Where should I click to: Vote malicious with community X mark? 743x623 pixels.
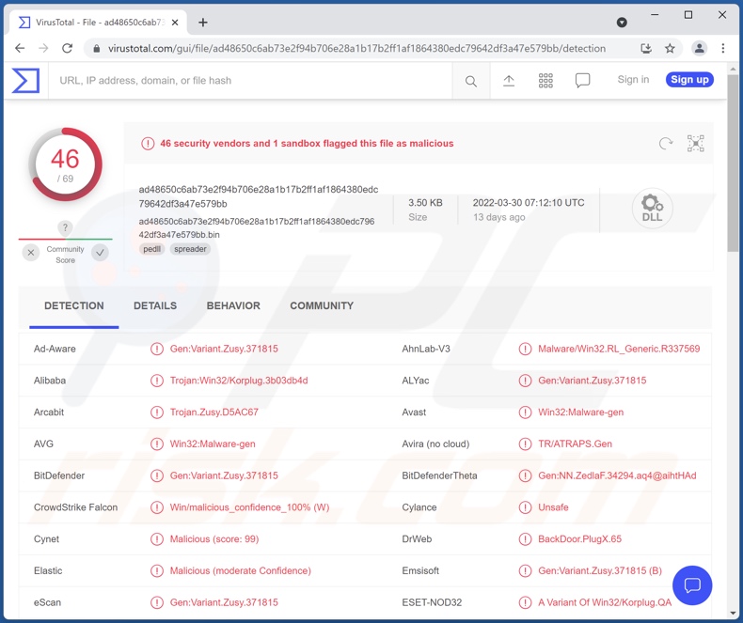click(x=31, y=253)
